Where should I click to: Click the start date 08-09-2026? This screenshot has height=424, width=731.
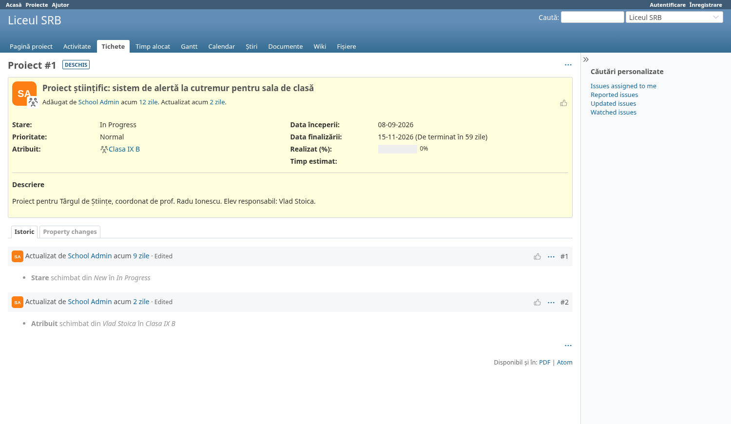(396, 125)
